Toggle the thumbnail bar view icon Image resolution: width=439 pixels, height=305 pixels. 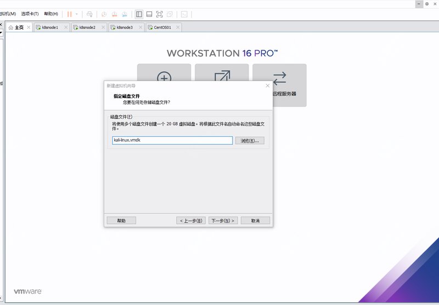149,14
